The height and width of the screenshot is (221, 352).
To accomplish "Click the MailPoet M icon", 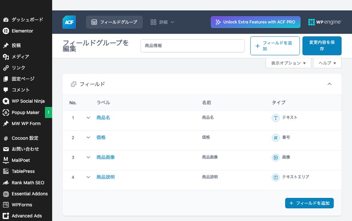I will [6, 160].
